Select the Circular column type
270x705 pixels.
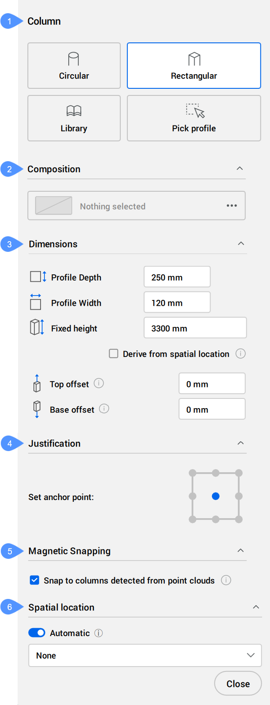pyautogui.click(x=74, y=66)
